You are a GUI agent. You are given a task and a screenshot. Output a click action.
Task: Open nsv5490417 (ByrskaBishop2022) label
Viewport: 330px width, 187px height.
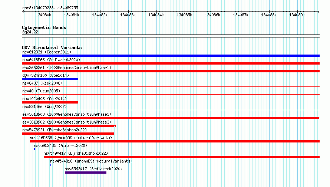(x=76, y=153)
